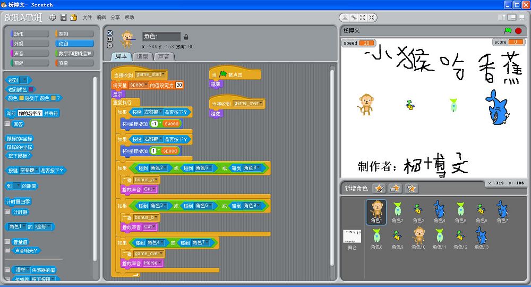
Task: Enter presentation mode
Action: click(x=521, y=18)
